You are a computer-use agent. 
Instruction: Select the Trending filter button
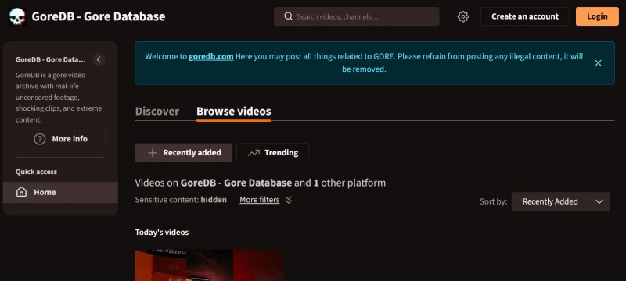pos(272,152)
